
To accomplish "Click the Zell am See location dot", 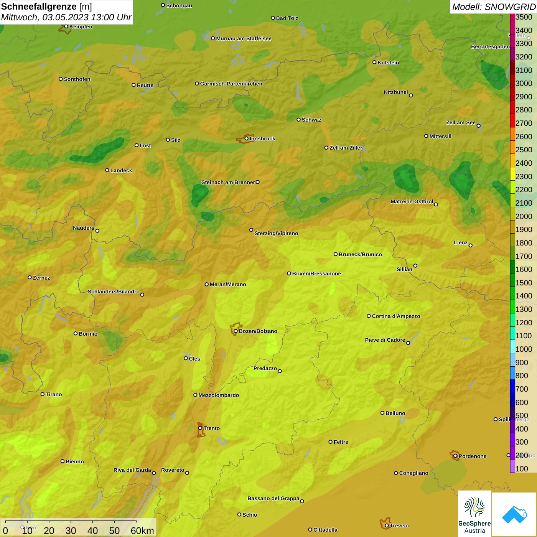I will [478, 125].
